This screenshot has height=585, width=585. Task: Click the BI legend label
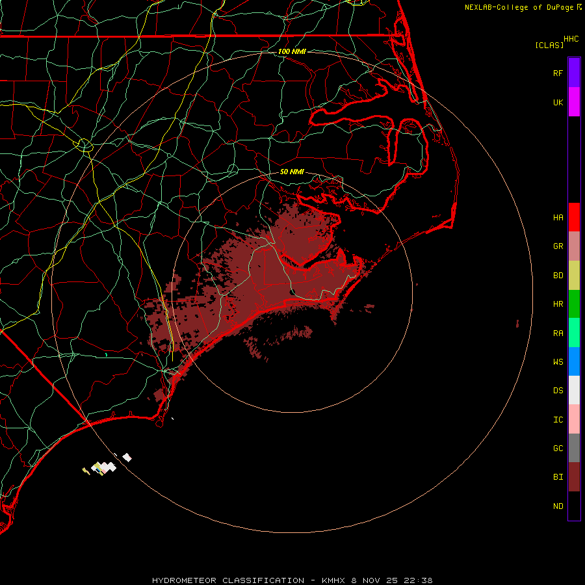pyautogui.click(x=558, y=477)
